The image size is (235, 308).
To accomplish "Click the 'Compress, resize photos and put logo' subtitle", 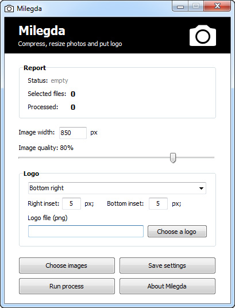I will pyautogui.click(x=70, y=44).
